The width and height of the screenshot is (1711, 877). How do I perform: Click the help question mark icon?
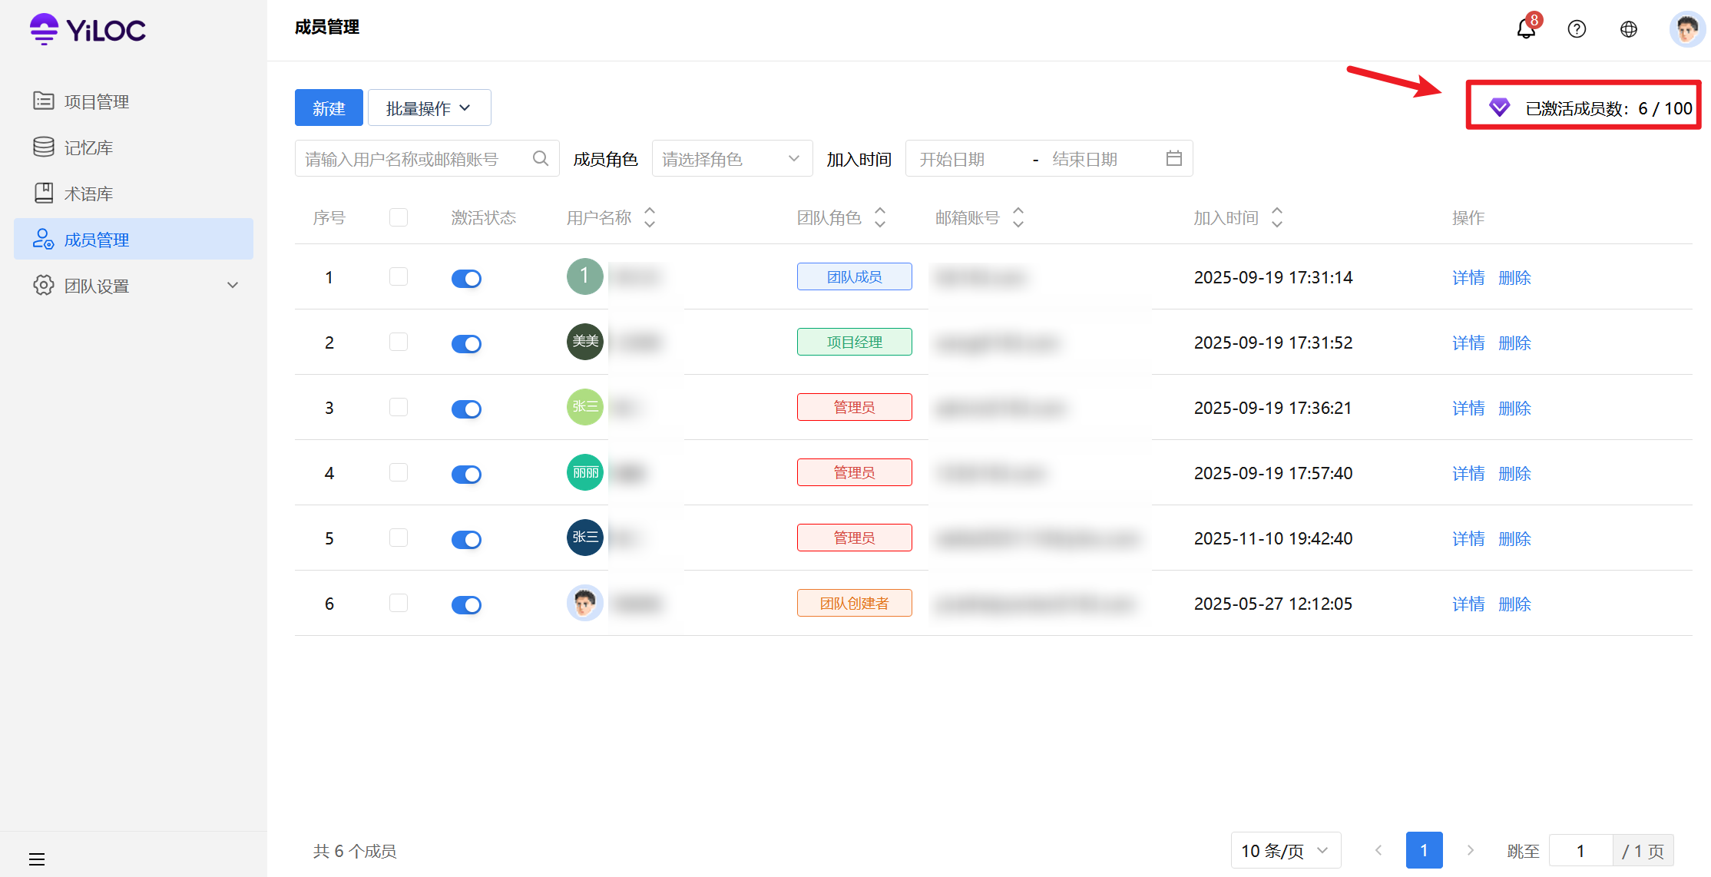(1577, 29)
